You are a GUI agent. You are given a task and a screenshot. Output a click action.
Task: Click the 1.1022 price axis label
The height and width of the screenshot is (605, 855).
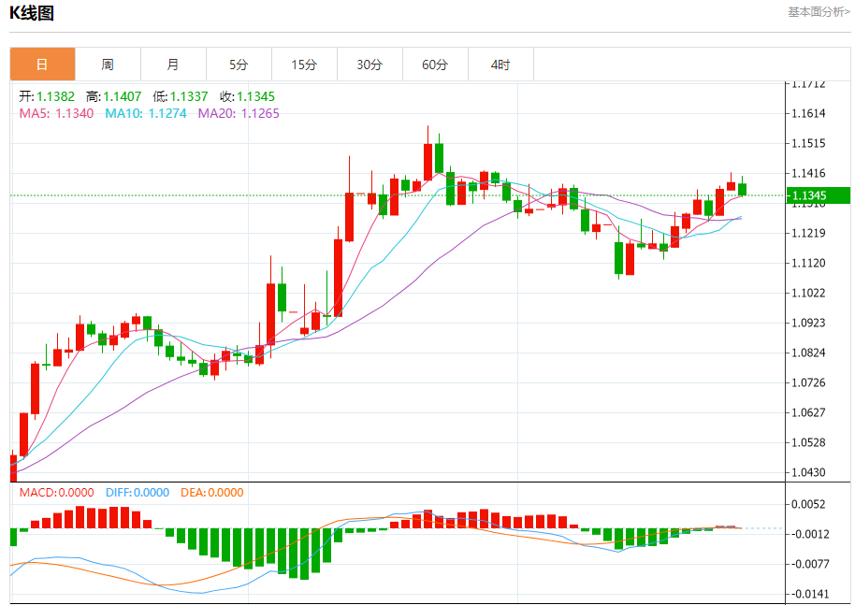coord(808,293)
